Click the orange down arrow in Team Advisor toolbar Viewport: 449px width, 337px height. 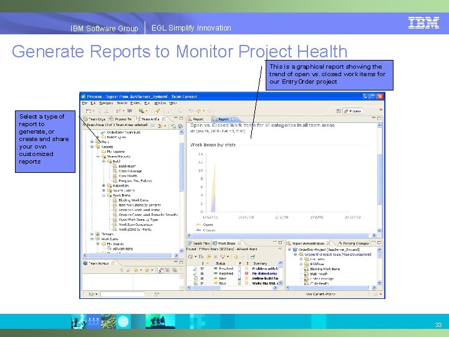[136, 270]
